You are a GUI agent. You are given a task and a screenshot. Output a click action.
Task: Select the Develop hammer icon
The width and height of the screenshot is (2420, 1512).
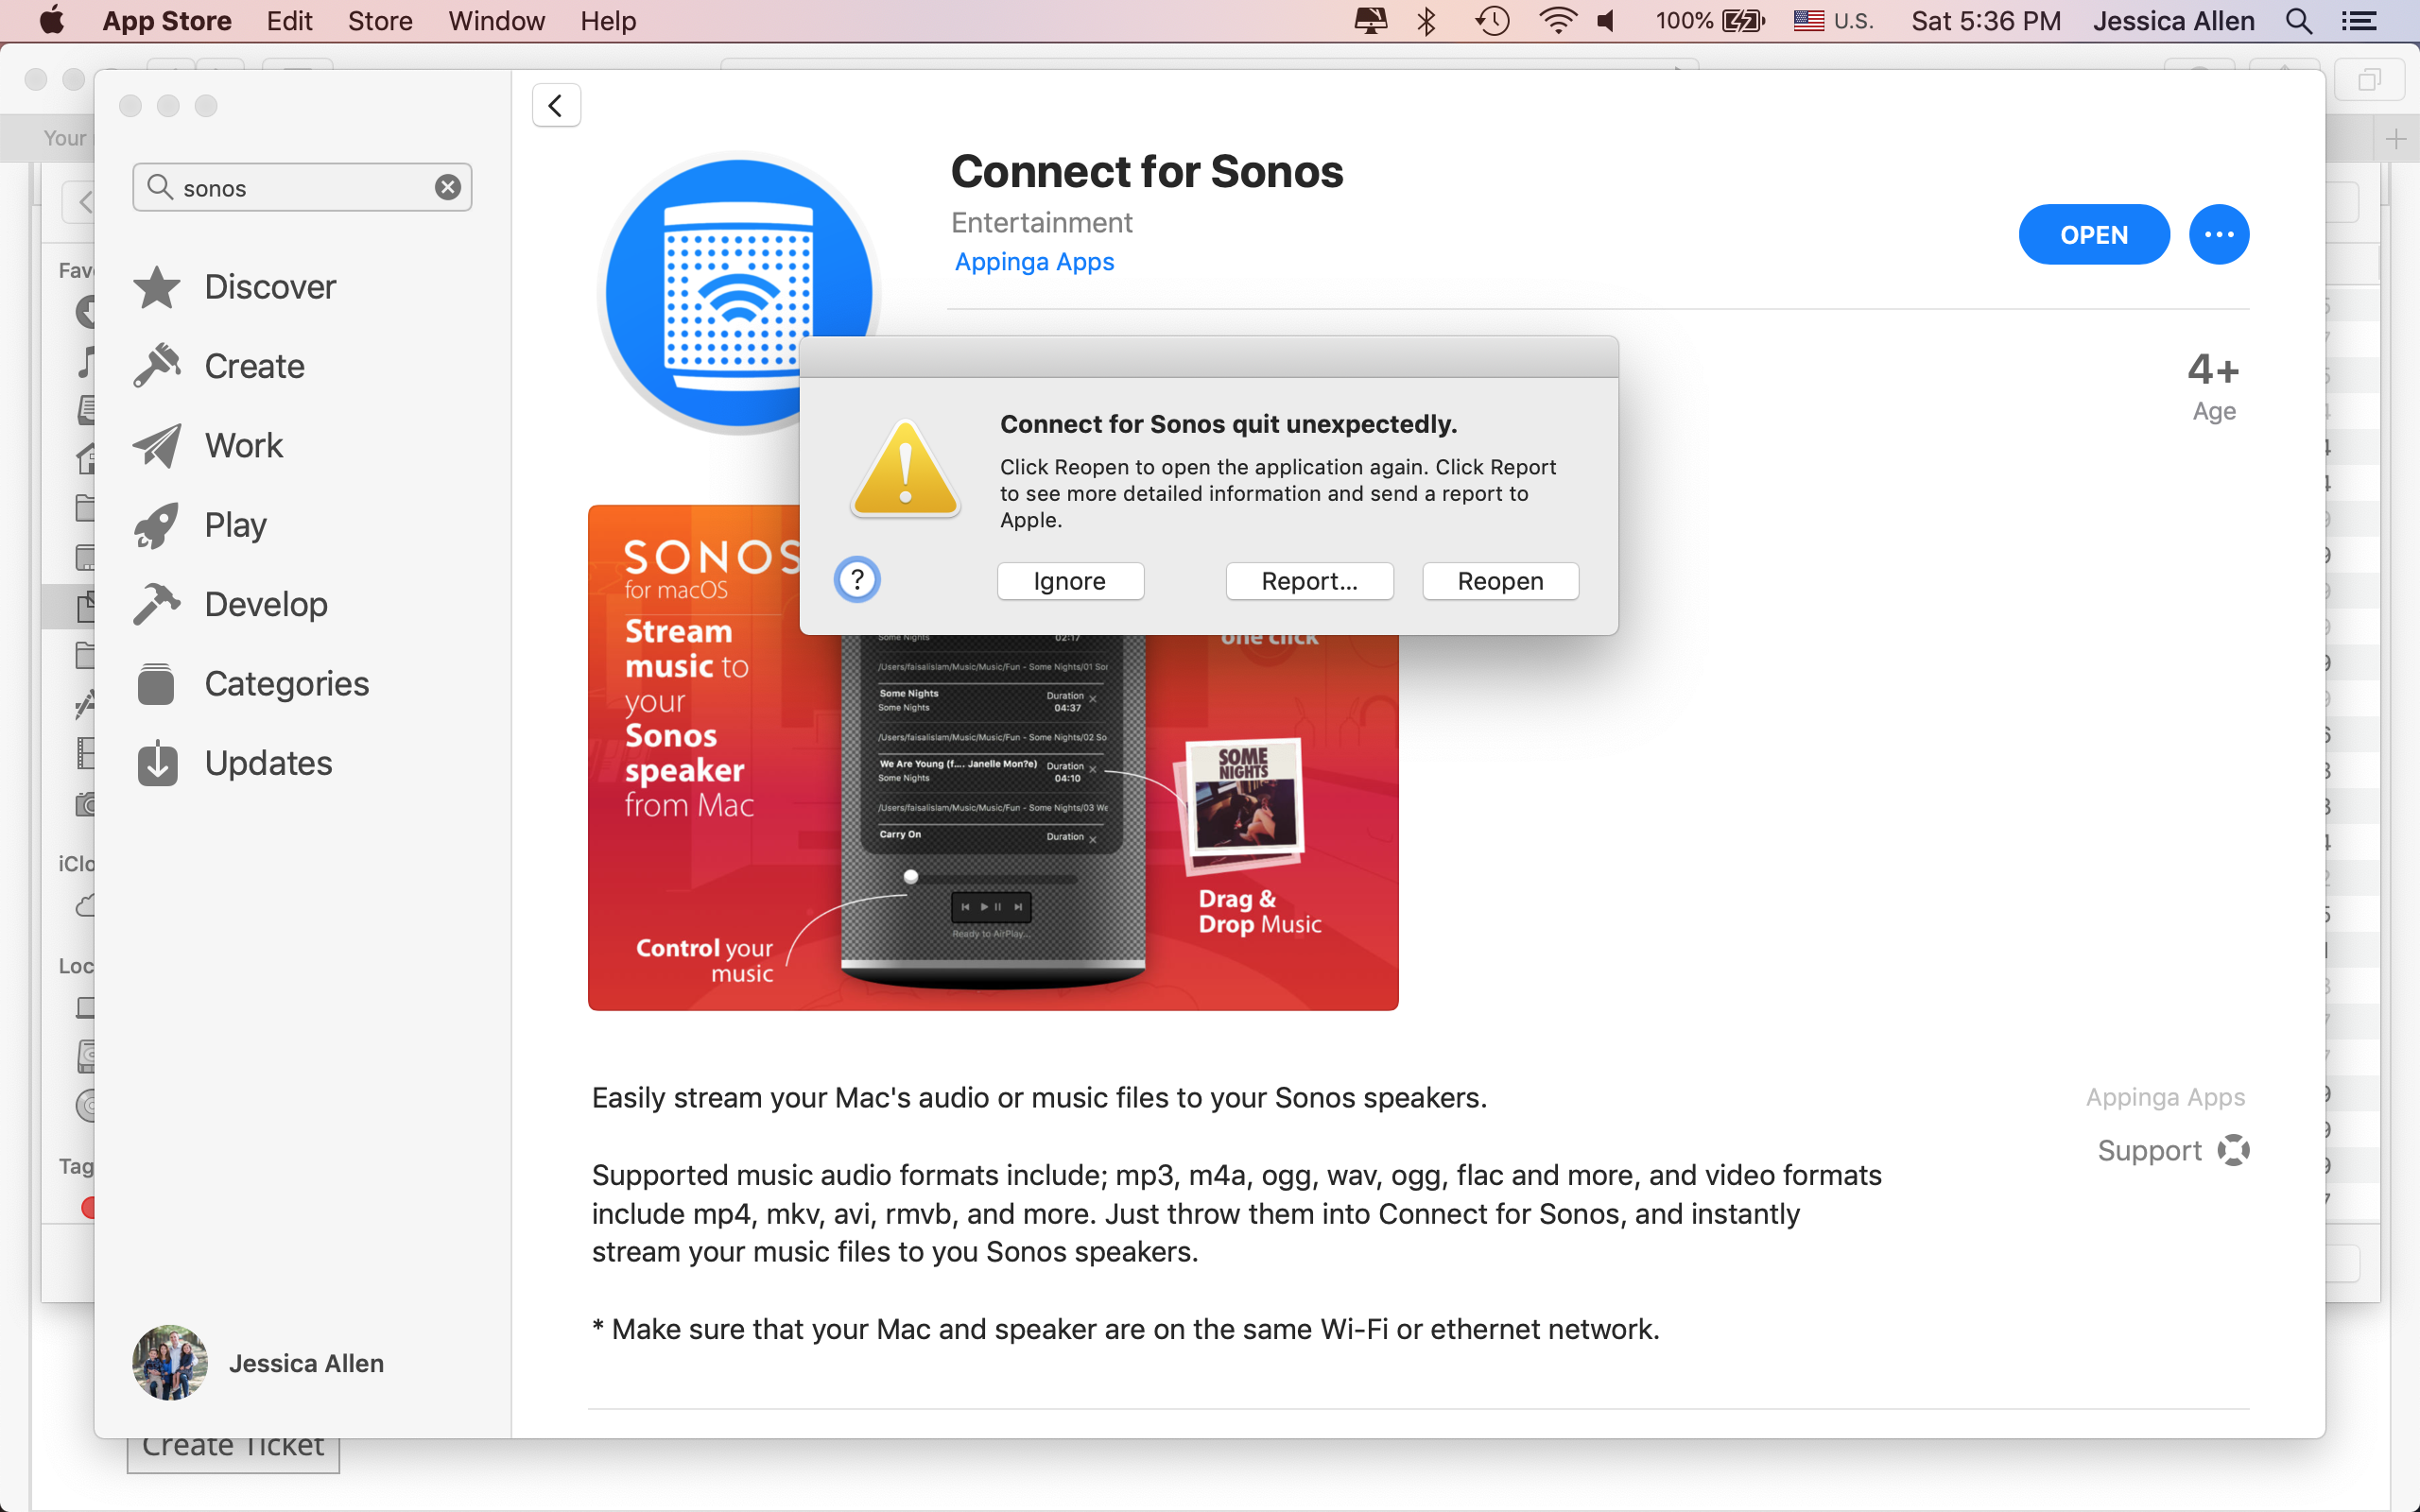point(157,604)
